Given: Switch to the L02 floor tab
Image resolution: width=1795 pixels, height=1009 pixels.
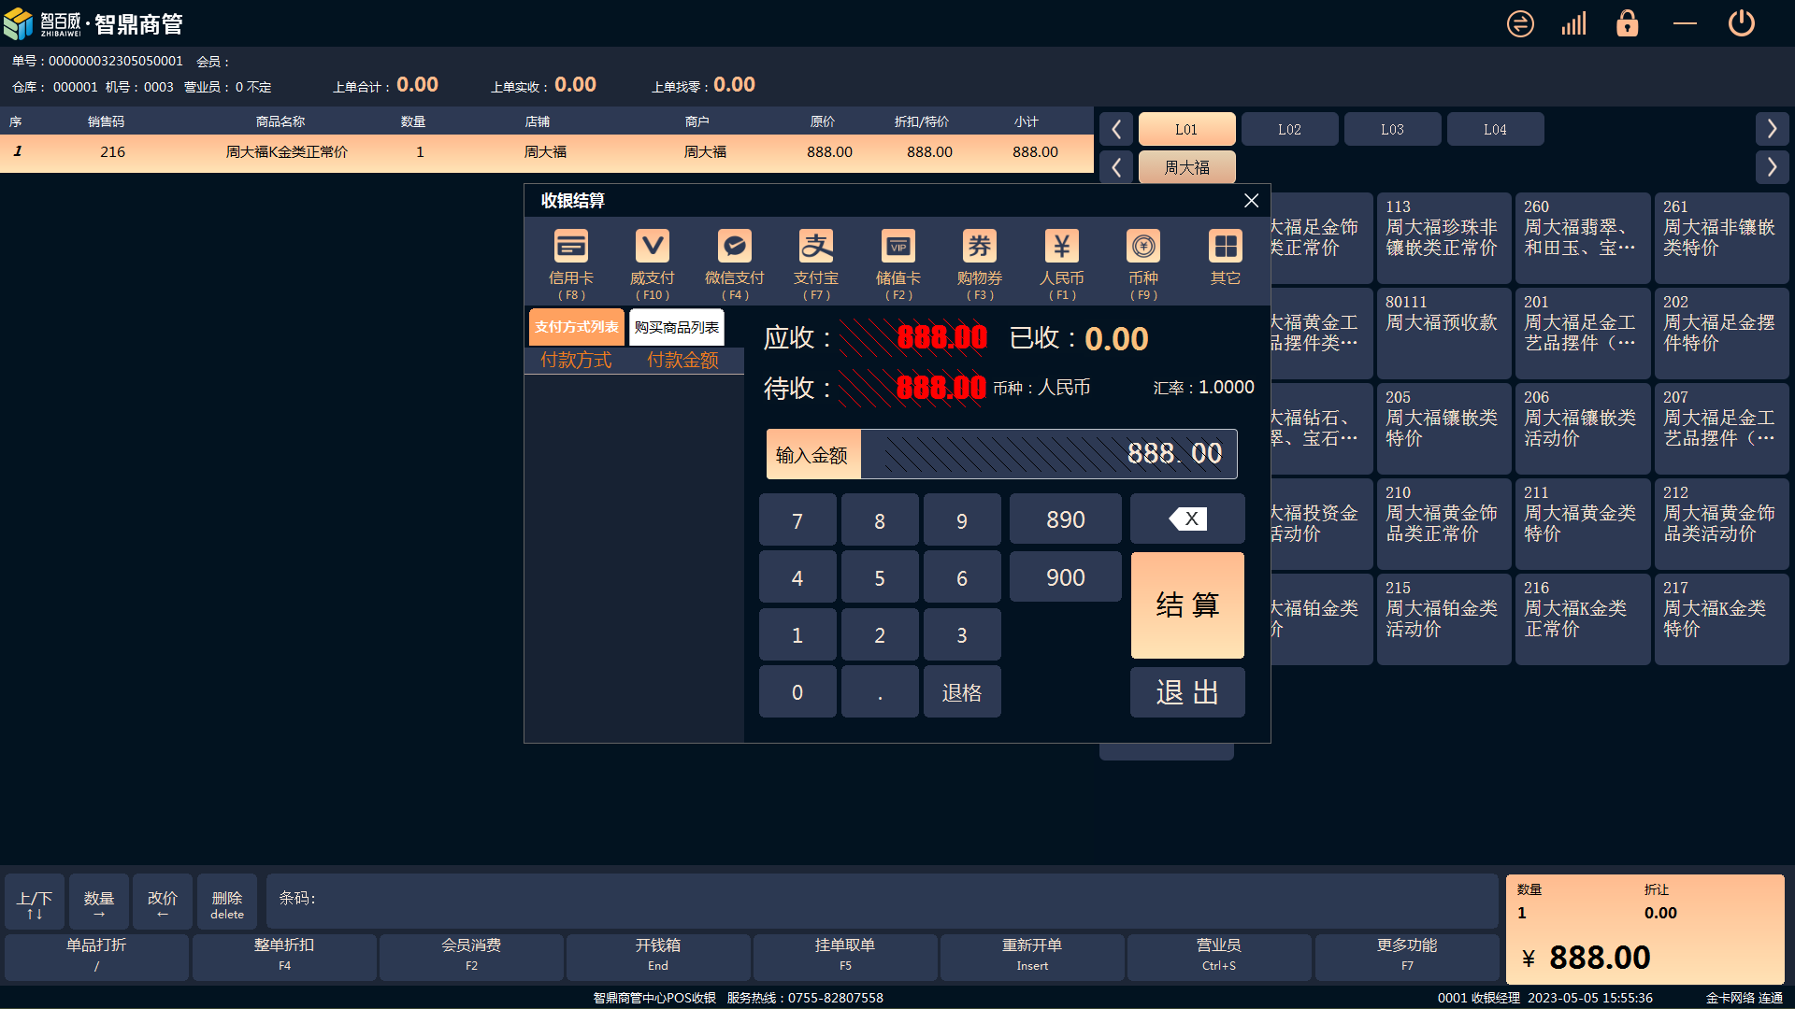Looking at the screenshot, I should pyautogui.click(x=1289, y=129).
